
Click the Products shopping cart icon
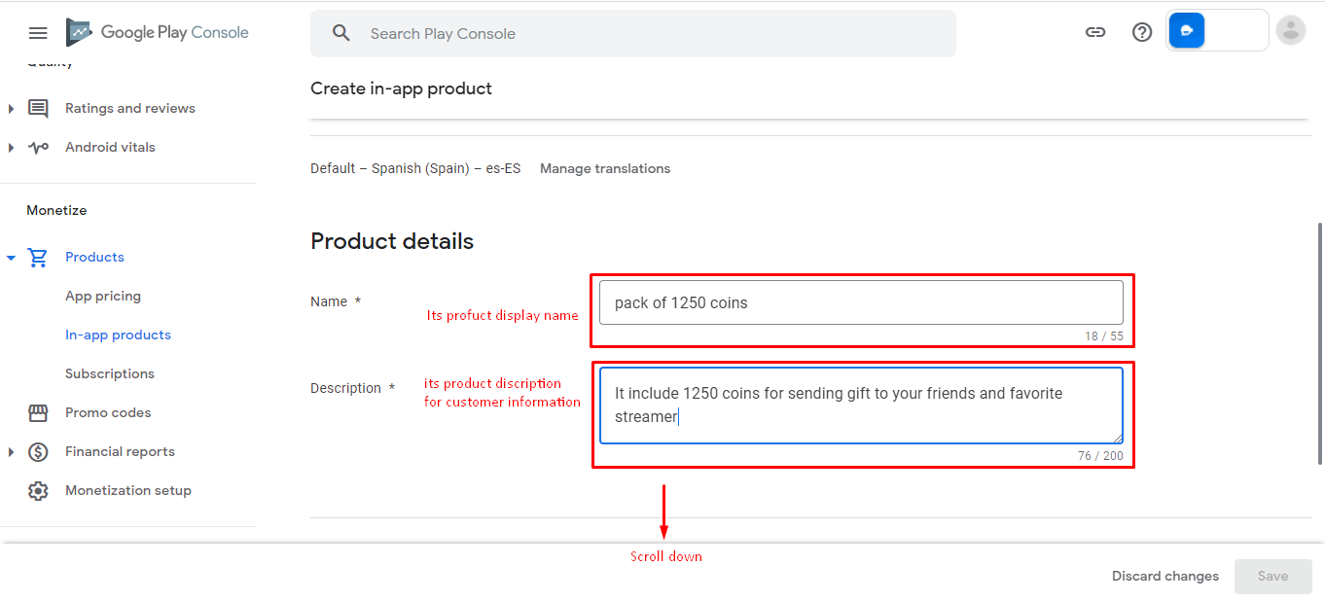[x=38, y=257]
